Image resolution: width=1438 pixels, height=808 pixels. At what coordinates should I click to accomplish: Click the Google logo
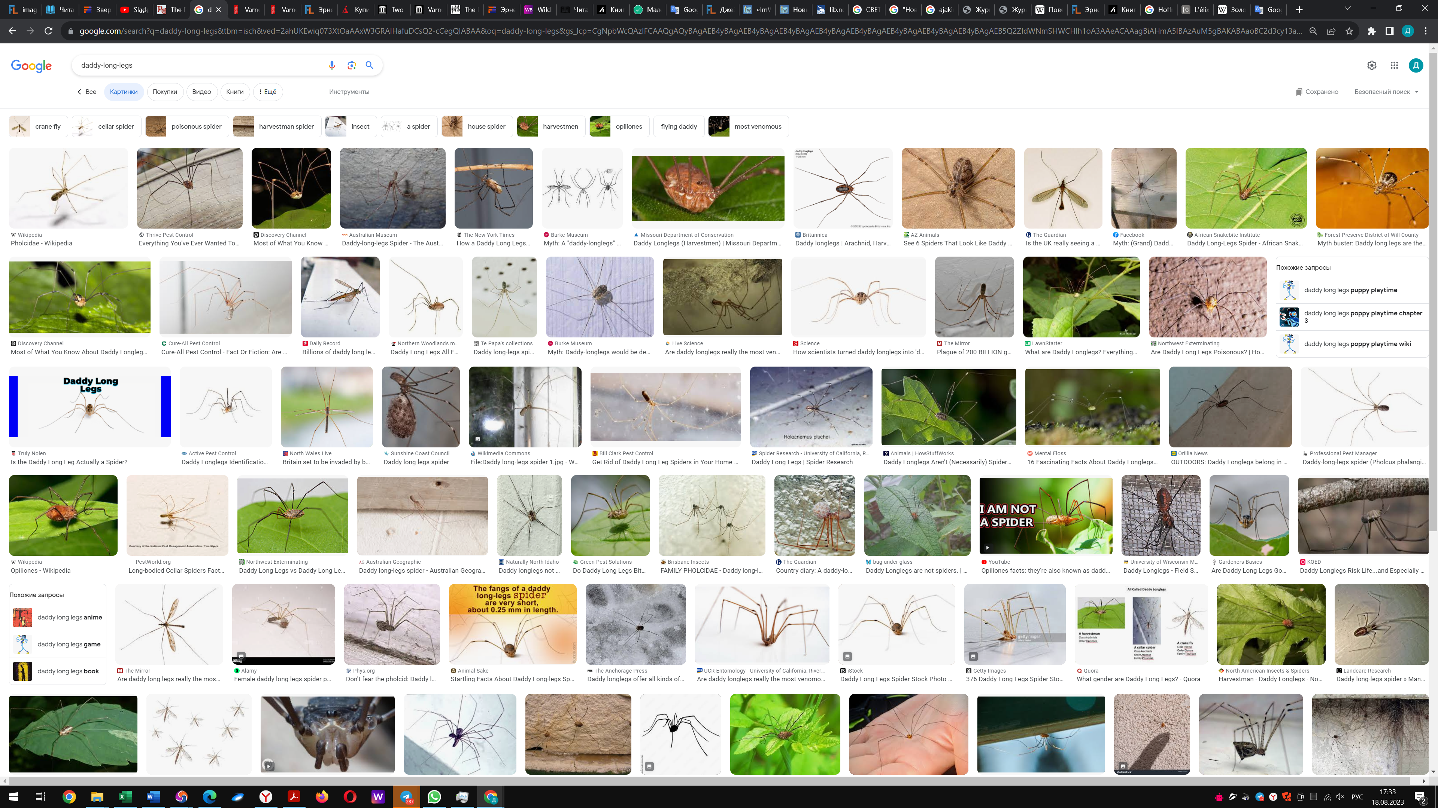[x=31, y=66]
